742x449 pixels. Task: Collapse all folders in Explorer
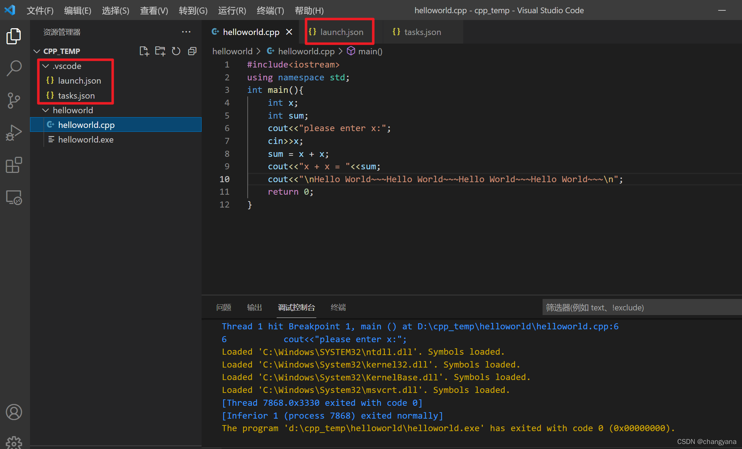192,51
